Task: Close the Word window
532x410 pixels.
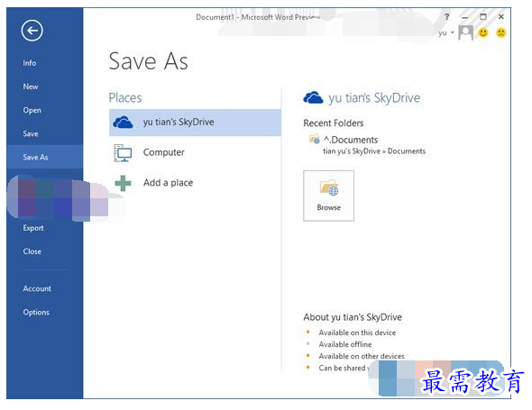Action: click(x=501, y=16)
